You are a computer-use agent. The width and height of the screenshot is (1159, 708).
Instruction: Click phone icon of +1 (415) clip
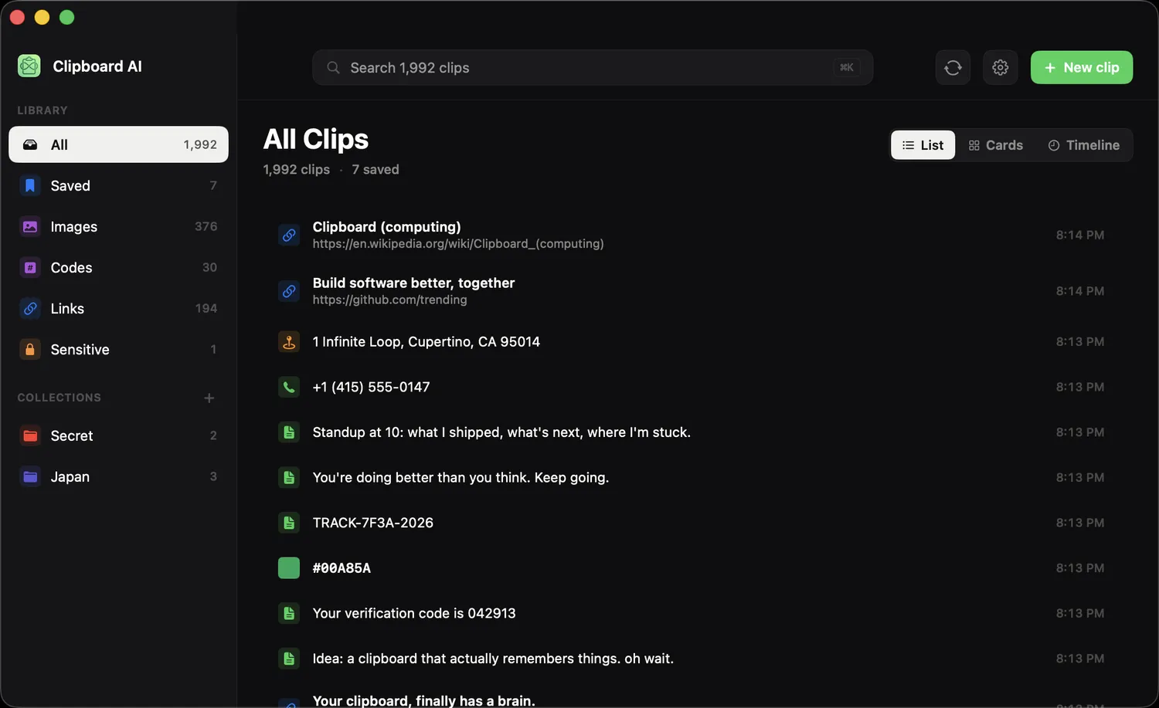pos(289,387)
